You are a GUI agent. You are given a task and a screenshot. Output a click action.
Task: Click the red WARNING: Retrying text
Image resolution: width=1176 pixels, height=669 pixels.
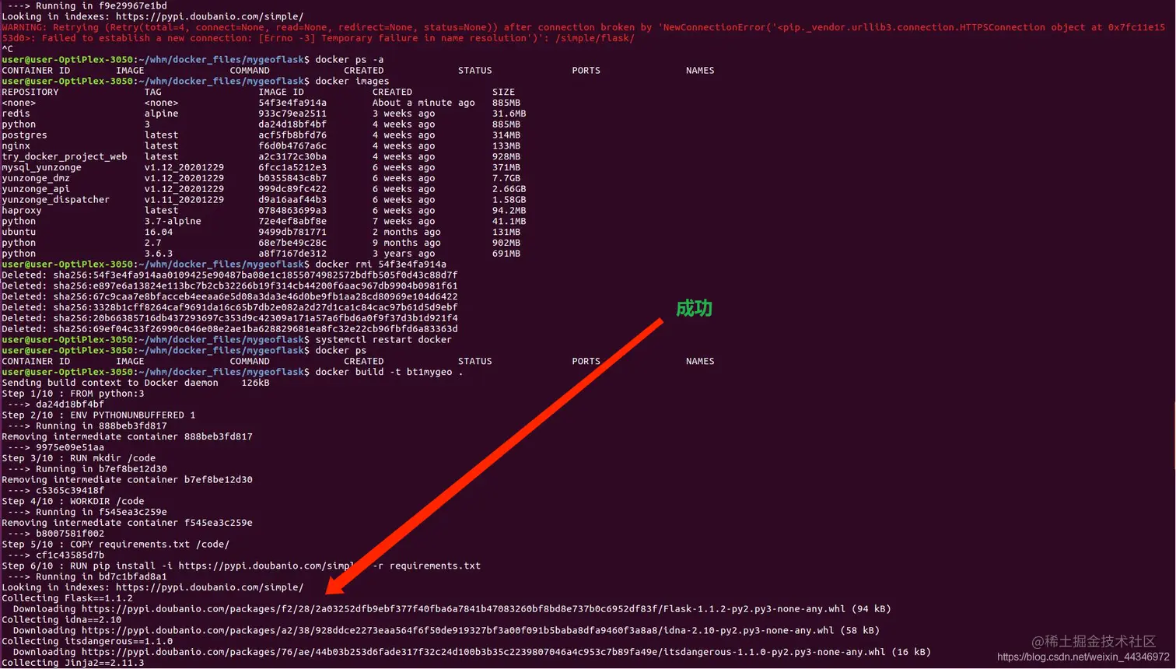583,33
